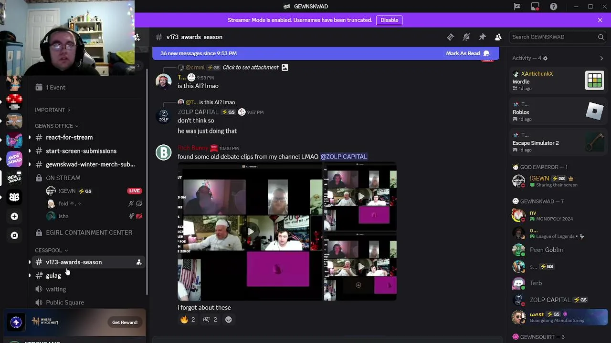Open GEWN SKWAD server icon

pos(14,178)
